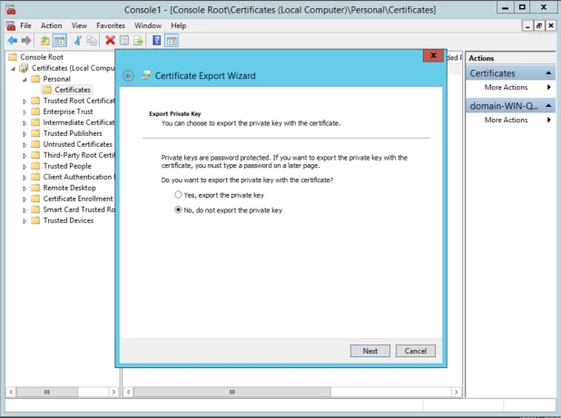
Task: Open the Help menu
Action: click(x=178, y=25)
